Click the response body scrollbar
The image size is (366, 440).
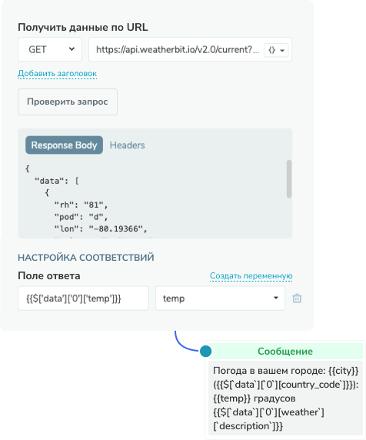coord(289,178)
